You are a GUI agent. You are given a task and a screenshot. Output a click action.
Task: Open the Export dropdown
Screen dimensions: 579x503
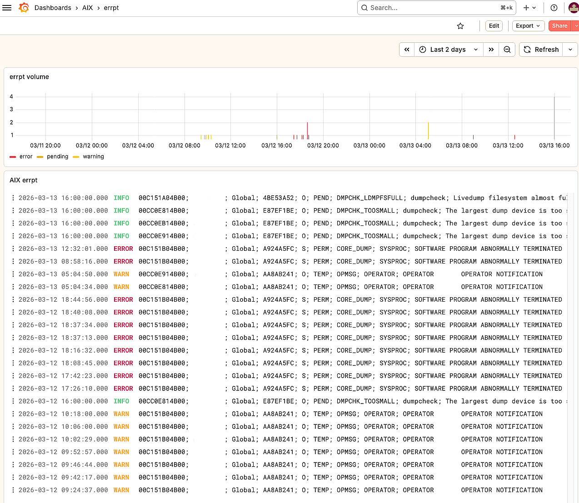click(x=528, y=26)
